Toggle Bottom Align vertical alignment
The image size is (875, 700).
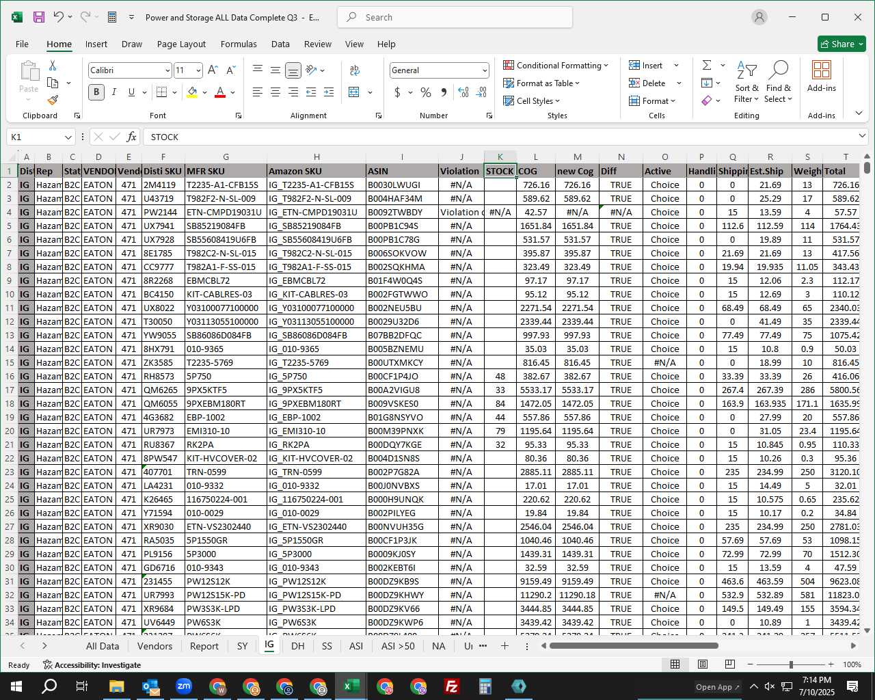(293, 70)
